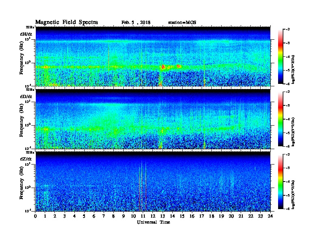Click hour tick label "24" on time axis
This screenshot has width=322, height=248.
[x=270, y=216]
